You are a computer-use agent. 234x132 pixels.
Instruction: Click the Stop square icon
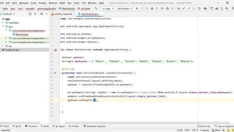tap(172, 8)
